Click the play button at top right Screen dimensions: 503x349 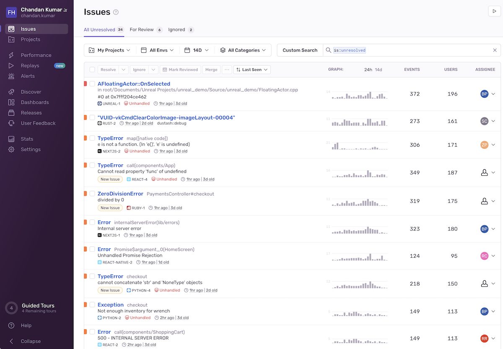tap(495, 11)
